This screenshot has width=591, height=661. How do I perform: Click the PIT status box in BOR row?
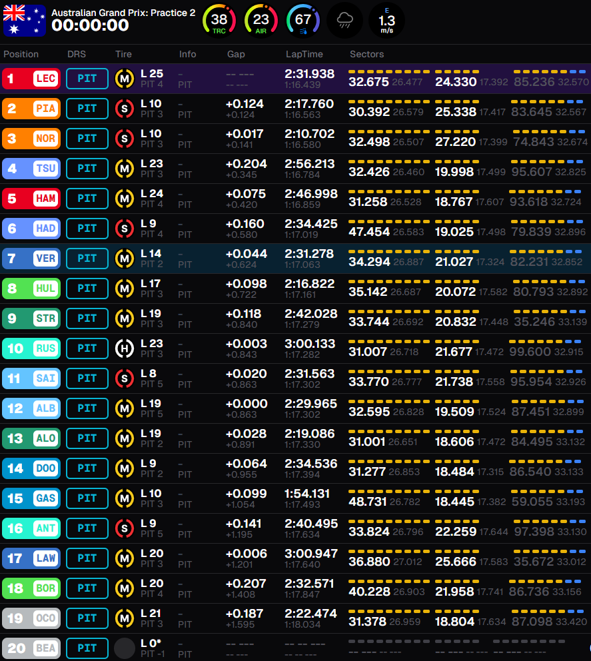pyautogui.click(x=87, y=588)
